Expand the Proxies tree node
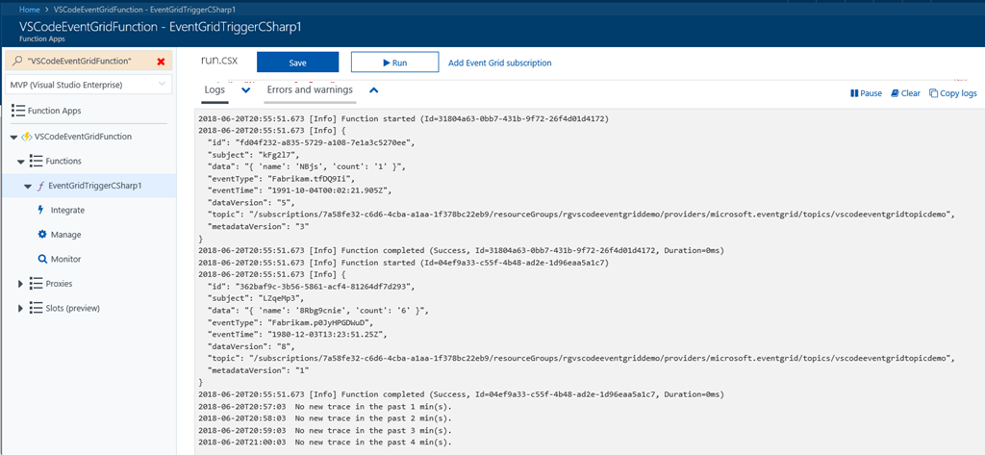Image resolution: width=985 pixels, height=455 pixels. [21, 284]
